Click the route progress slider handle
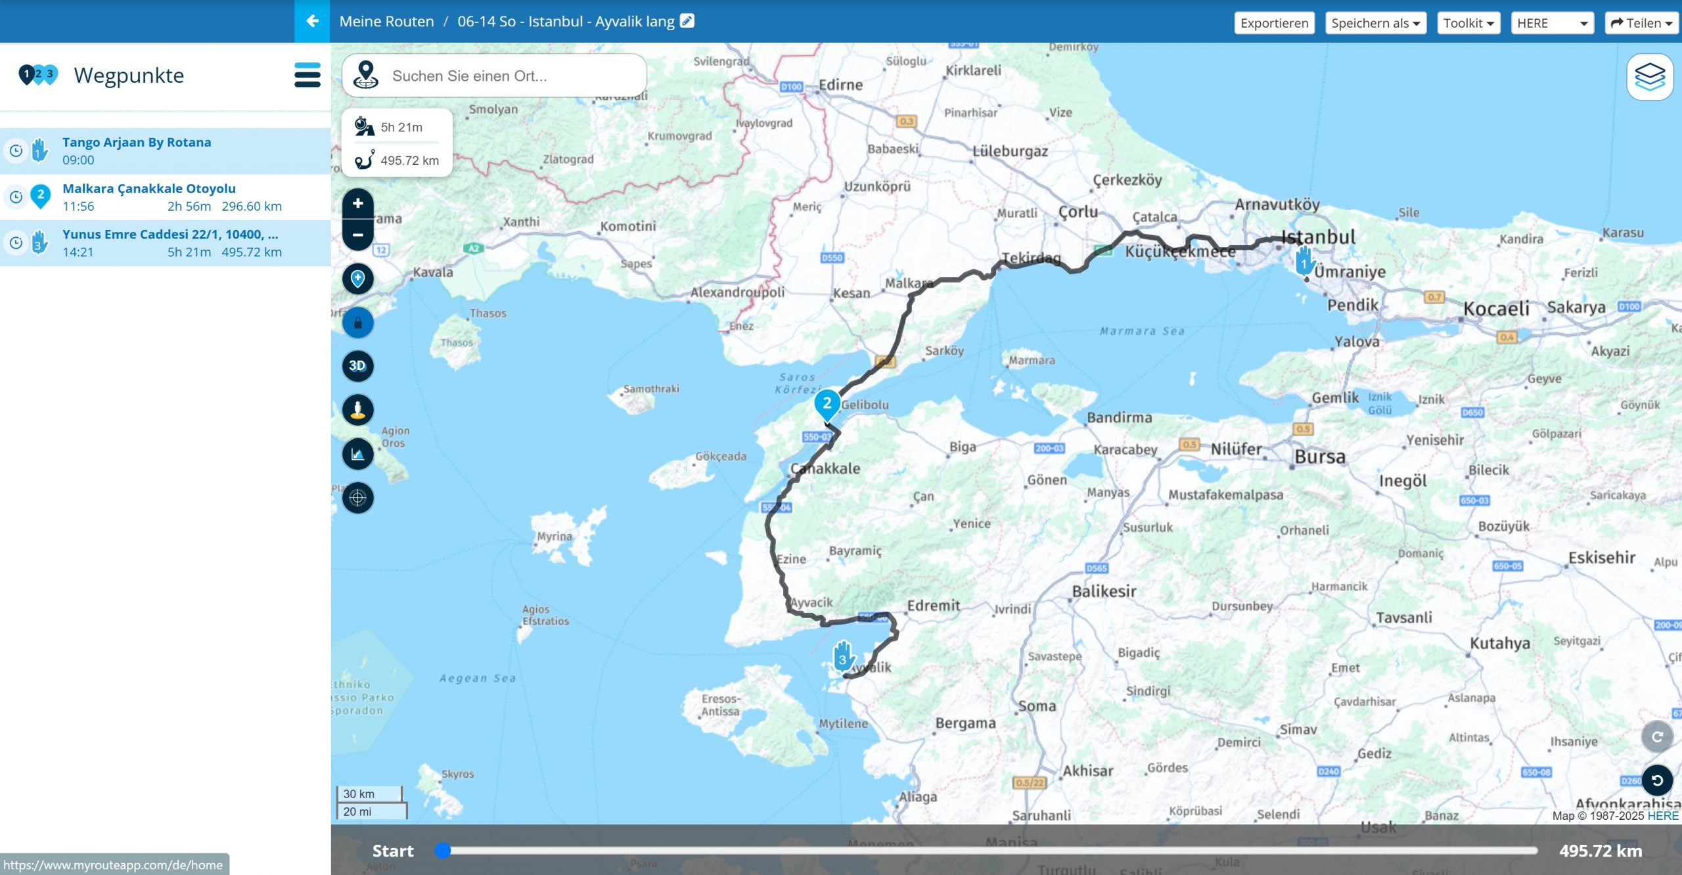Viewport: 1682px width, 875px height. click(443, 851)
